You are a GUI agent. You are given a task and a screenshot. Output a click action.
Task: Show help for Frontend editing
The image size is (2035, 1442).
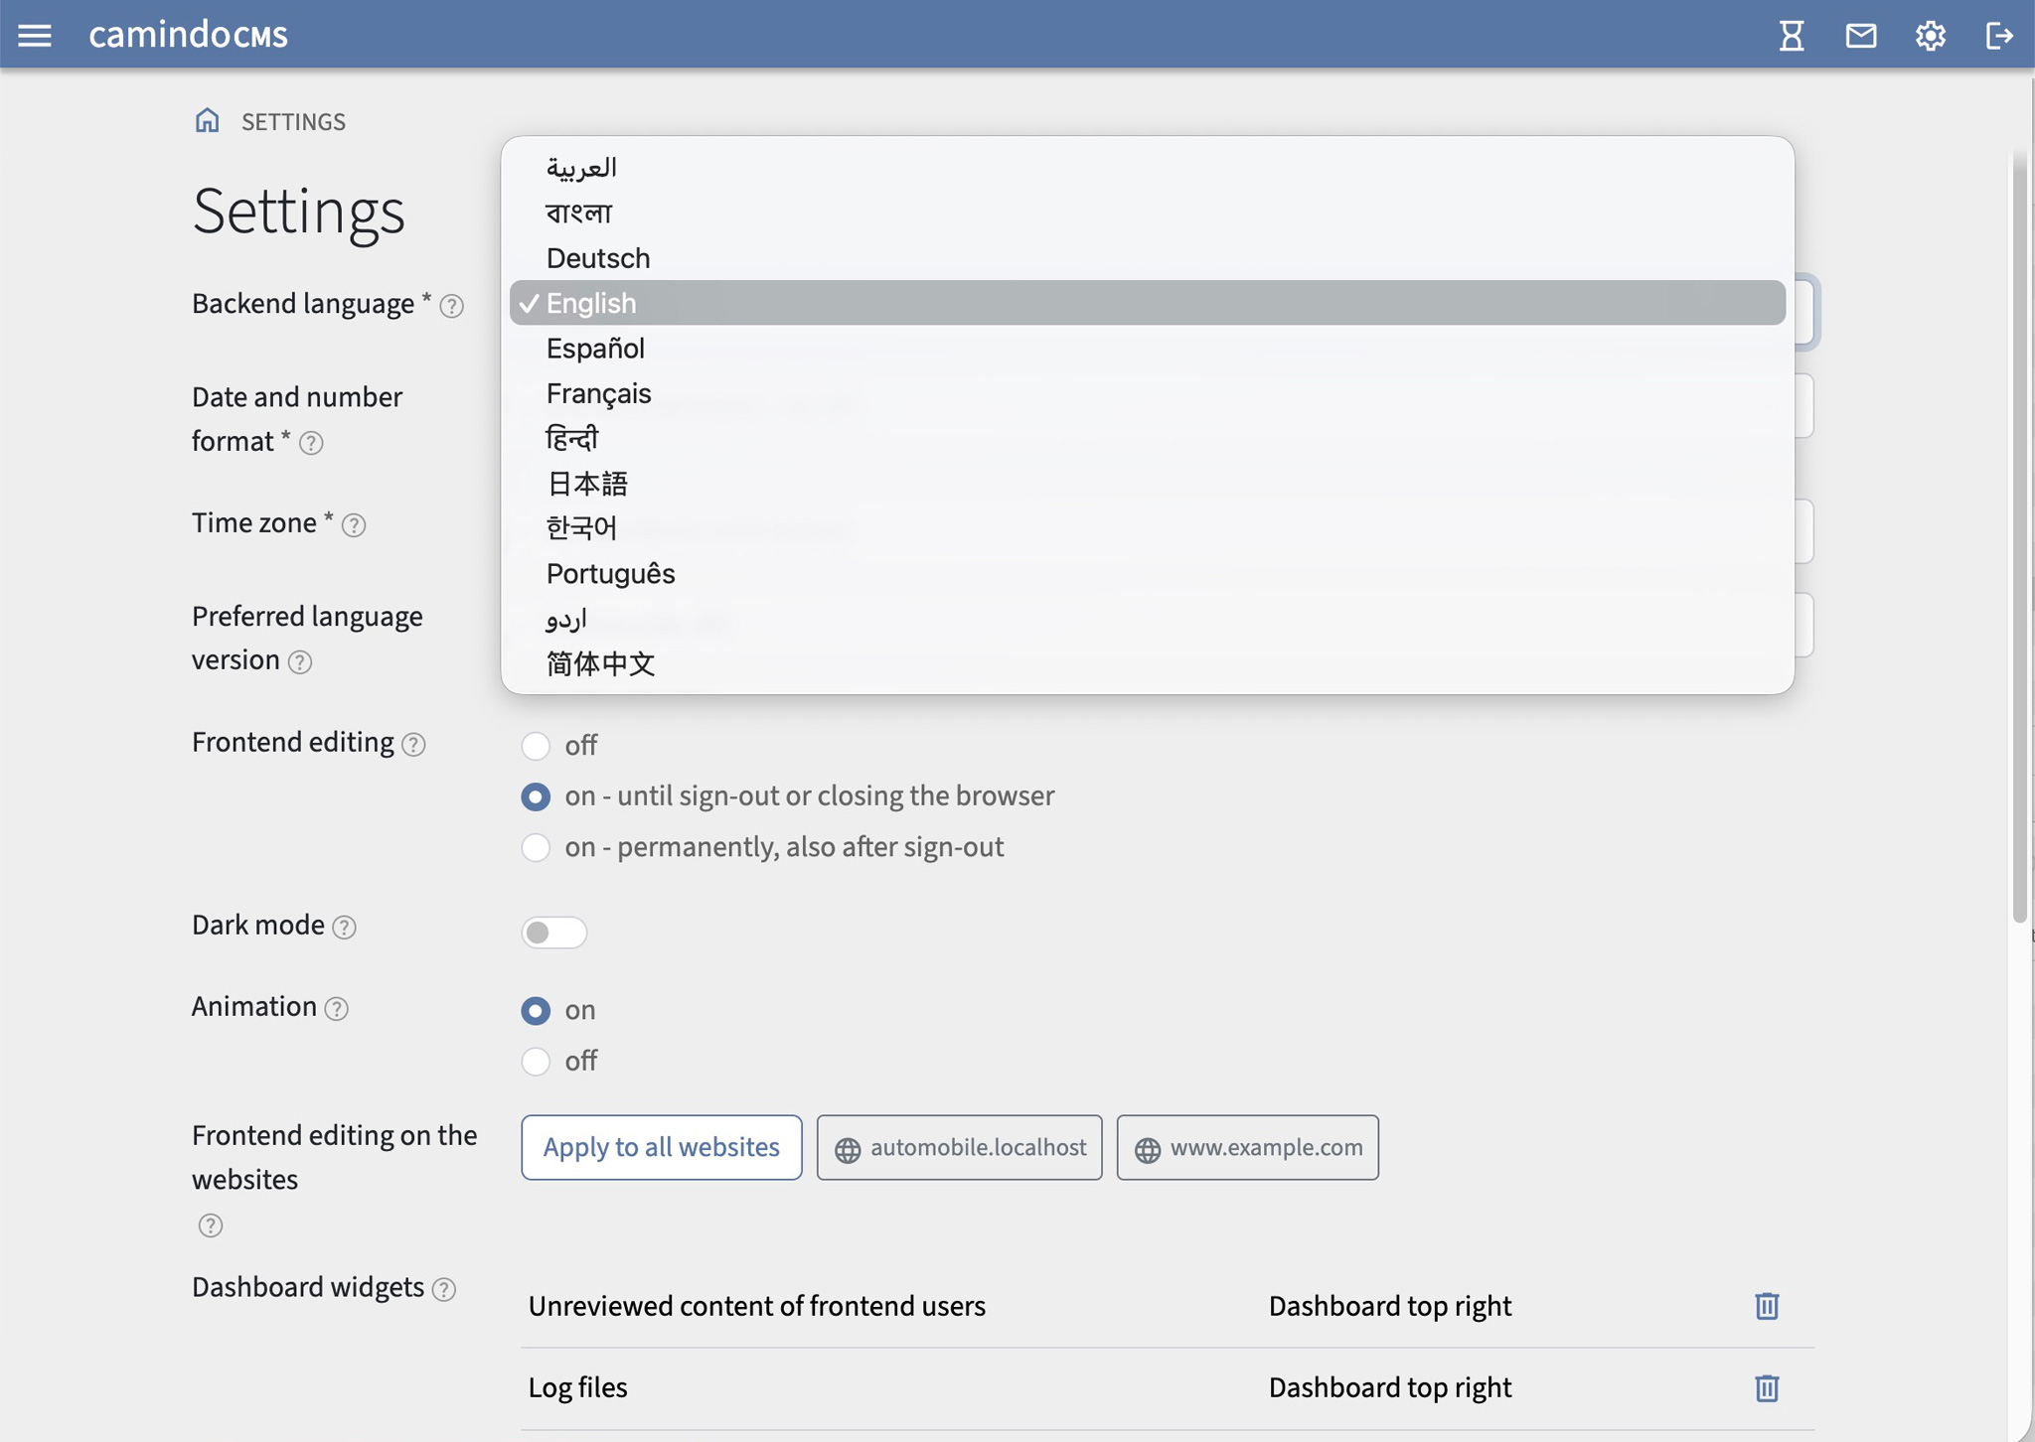coord(413,744)
